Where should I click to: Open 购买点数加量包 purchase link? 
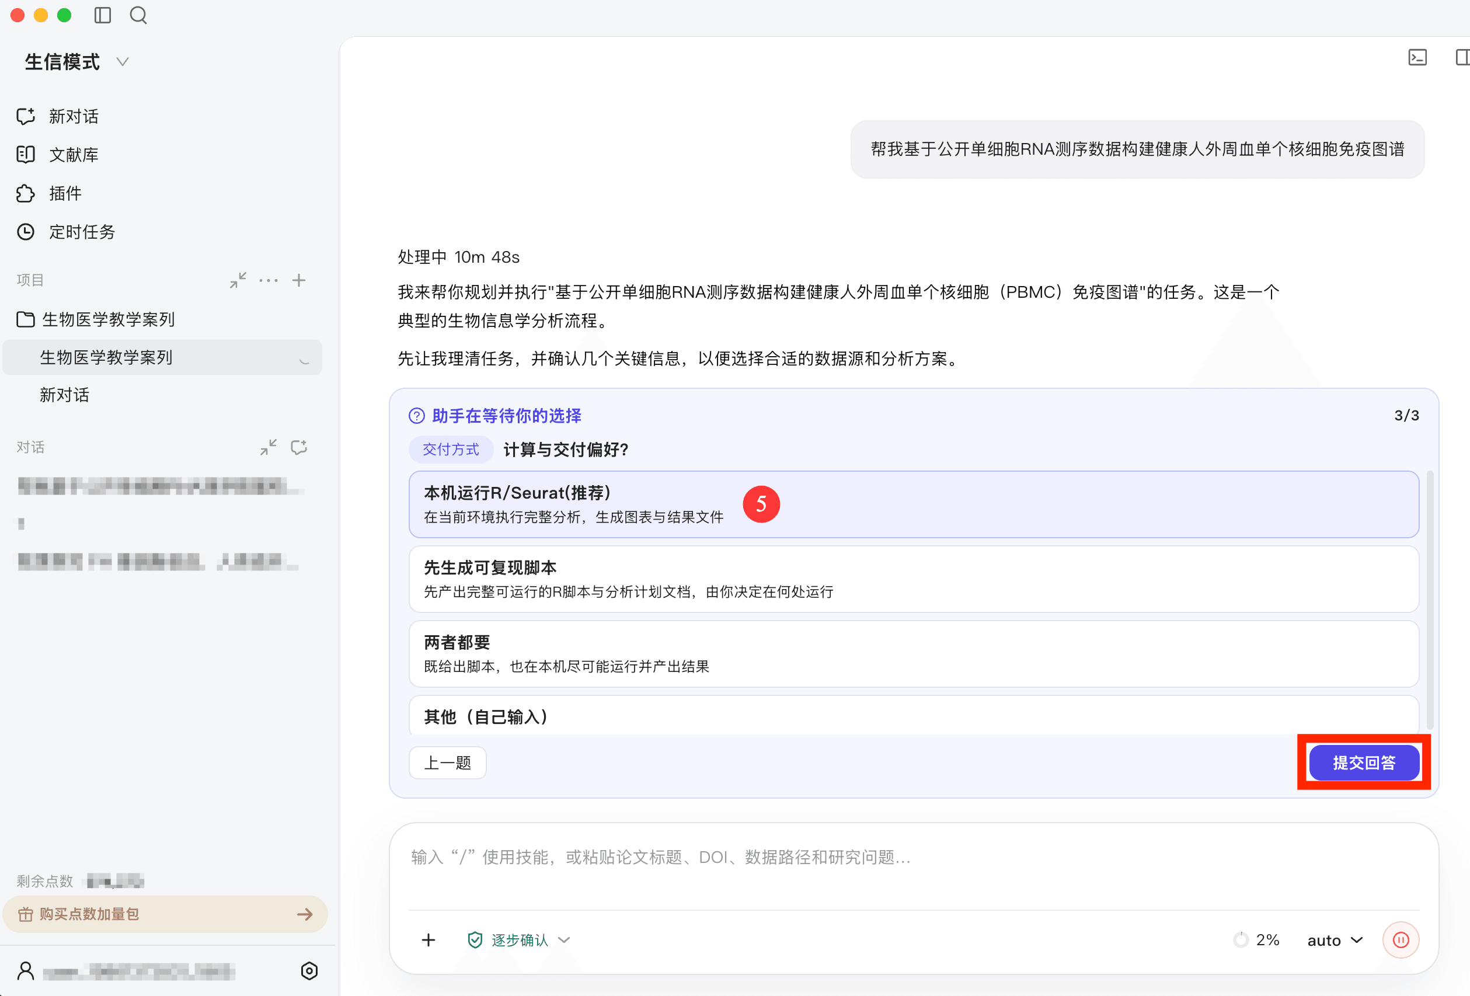165,914
